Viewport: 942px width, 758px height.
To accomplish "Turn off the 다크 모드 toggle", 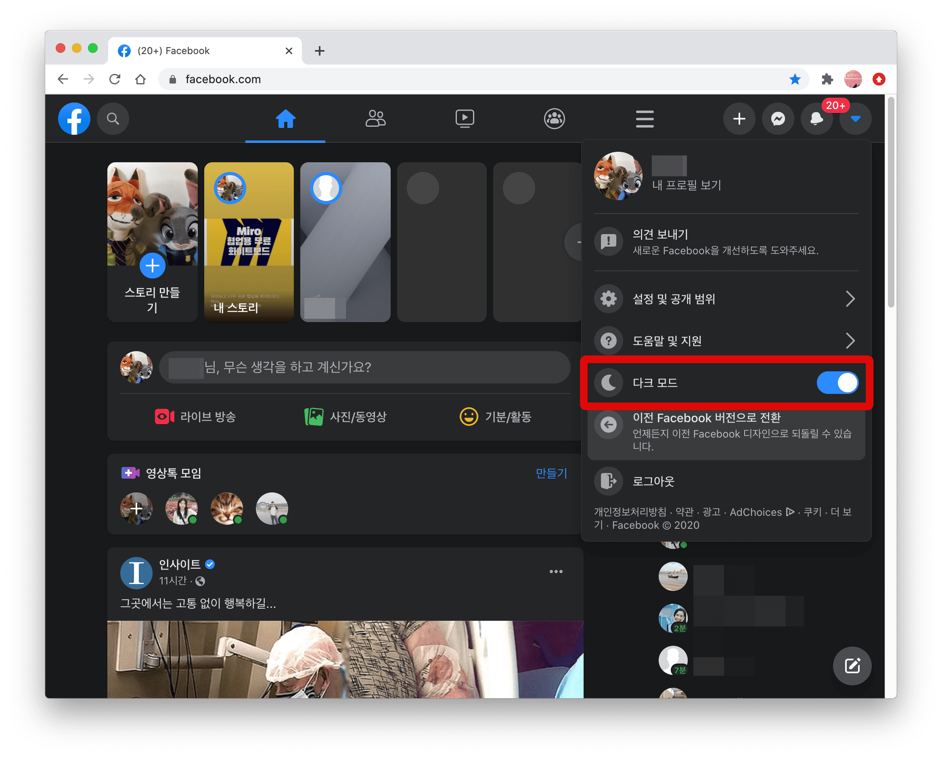I will (837, 383).
